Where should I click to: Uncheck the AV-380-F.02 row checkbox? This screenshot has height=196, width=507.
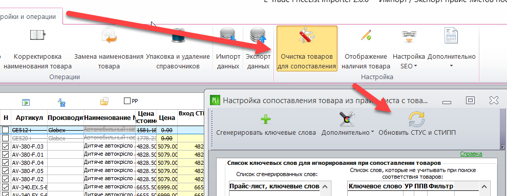pyautogui.click(x=6, y=179)
